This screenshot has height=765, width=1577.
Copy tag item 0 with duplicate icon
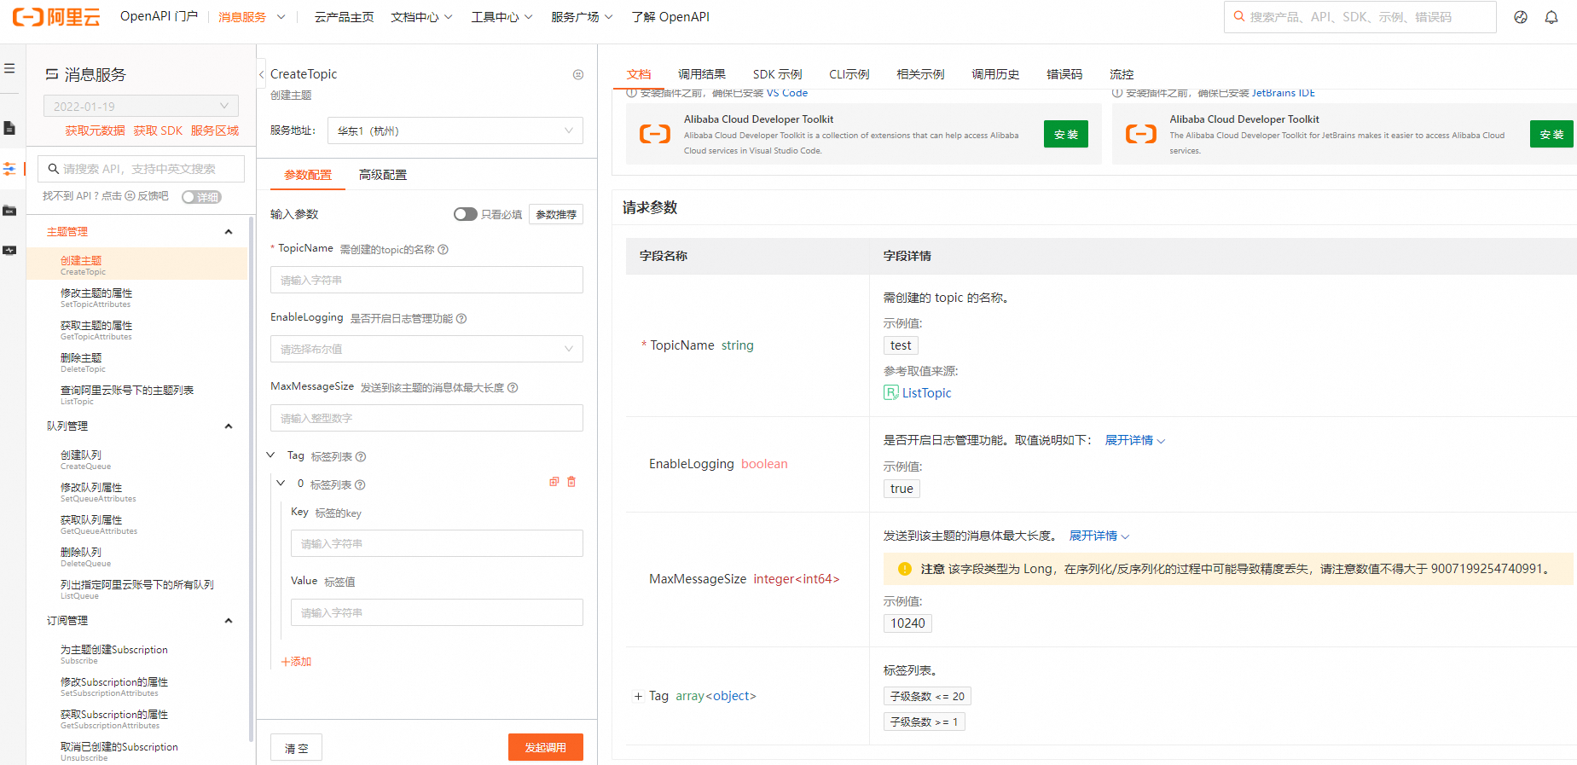554,482
